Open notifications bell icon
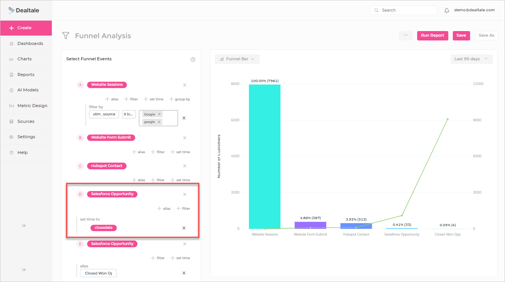 447,10
